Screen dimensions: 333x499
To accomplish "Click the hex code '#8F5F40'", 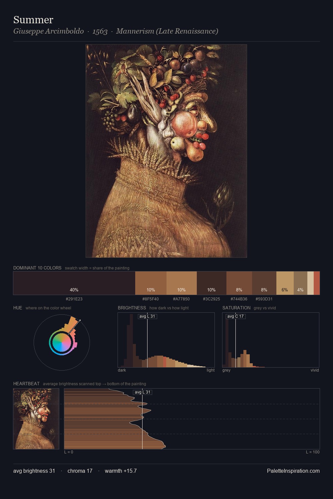I will tap(151, 299).
